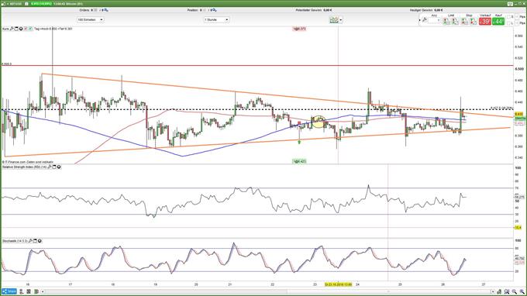The width and height of the screenshot is (527, 296).
Task: Open the 100 Einheiten dropdown
Action: tap(90, 20)
